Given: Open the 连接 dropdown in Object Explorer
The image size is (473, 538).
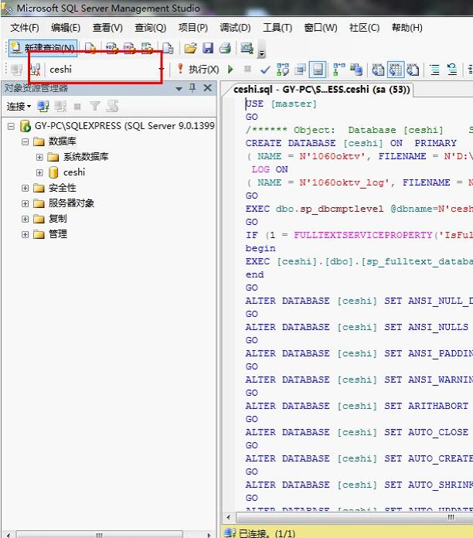Looking at the screenshot, I should click(19, 106).
